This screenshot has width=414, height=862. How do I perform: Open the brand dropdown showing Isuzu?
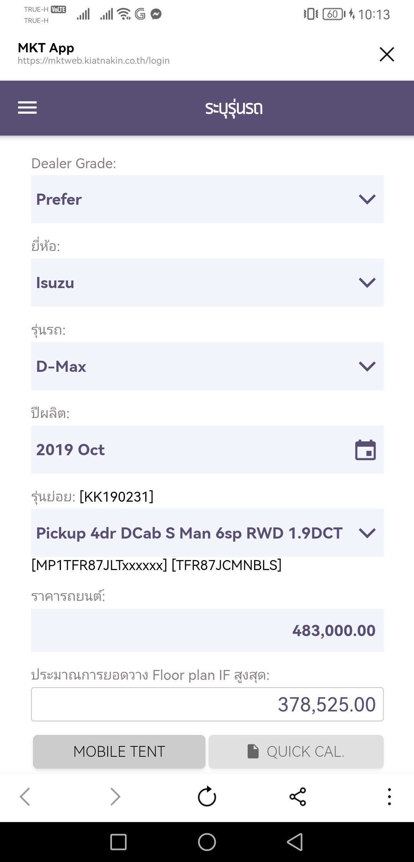tap(207, 282)
